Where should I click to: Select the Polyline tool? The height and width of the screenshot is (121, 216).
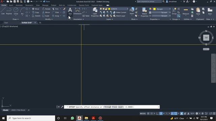tap(9, 11)
